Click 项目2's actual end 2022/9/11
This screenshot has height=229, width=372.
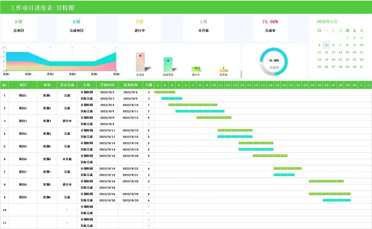click(131, 111)
